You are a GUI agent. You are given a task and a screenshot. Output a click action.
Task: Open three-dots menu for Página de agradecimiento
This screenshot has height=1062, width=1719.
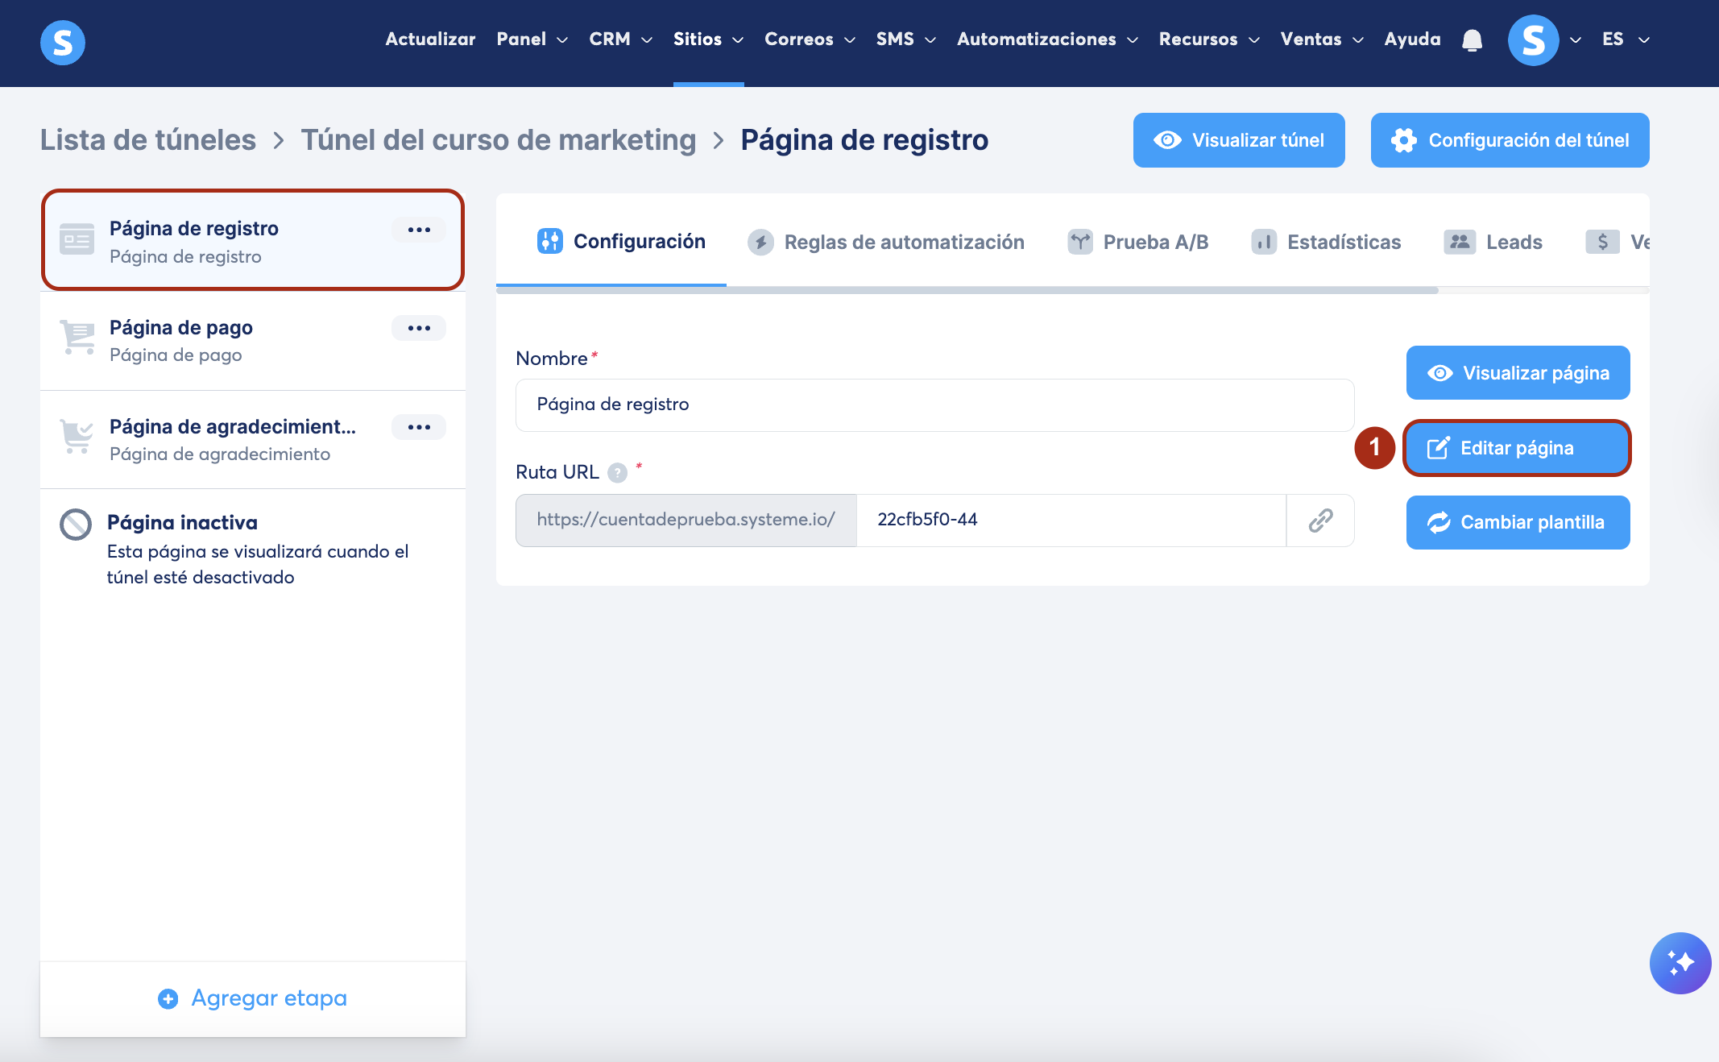point(419,427)
